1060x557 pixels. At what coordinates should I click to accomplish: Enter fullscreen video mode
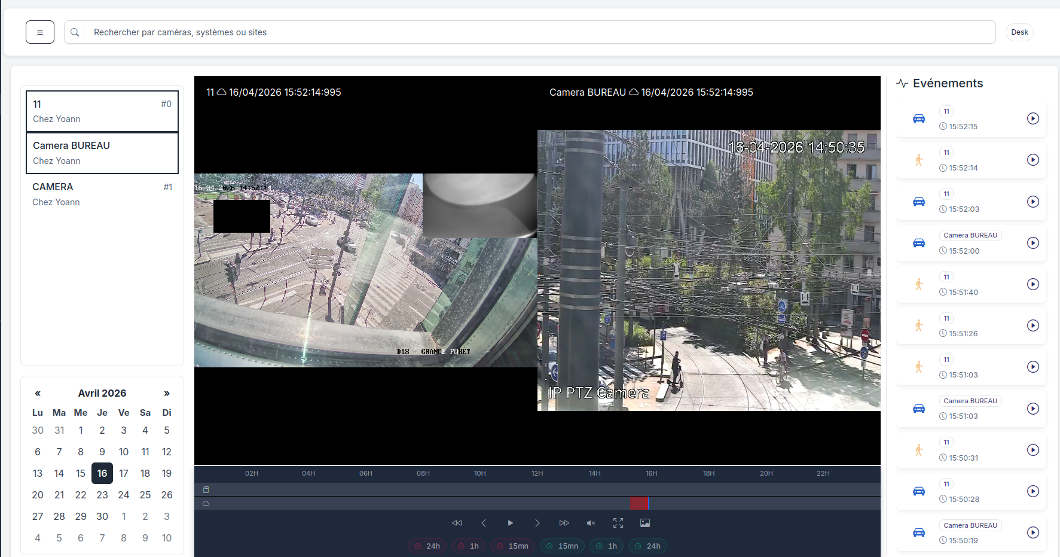click(618, 523)
